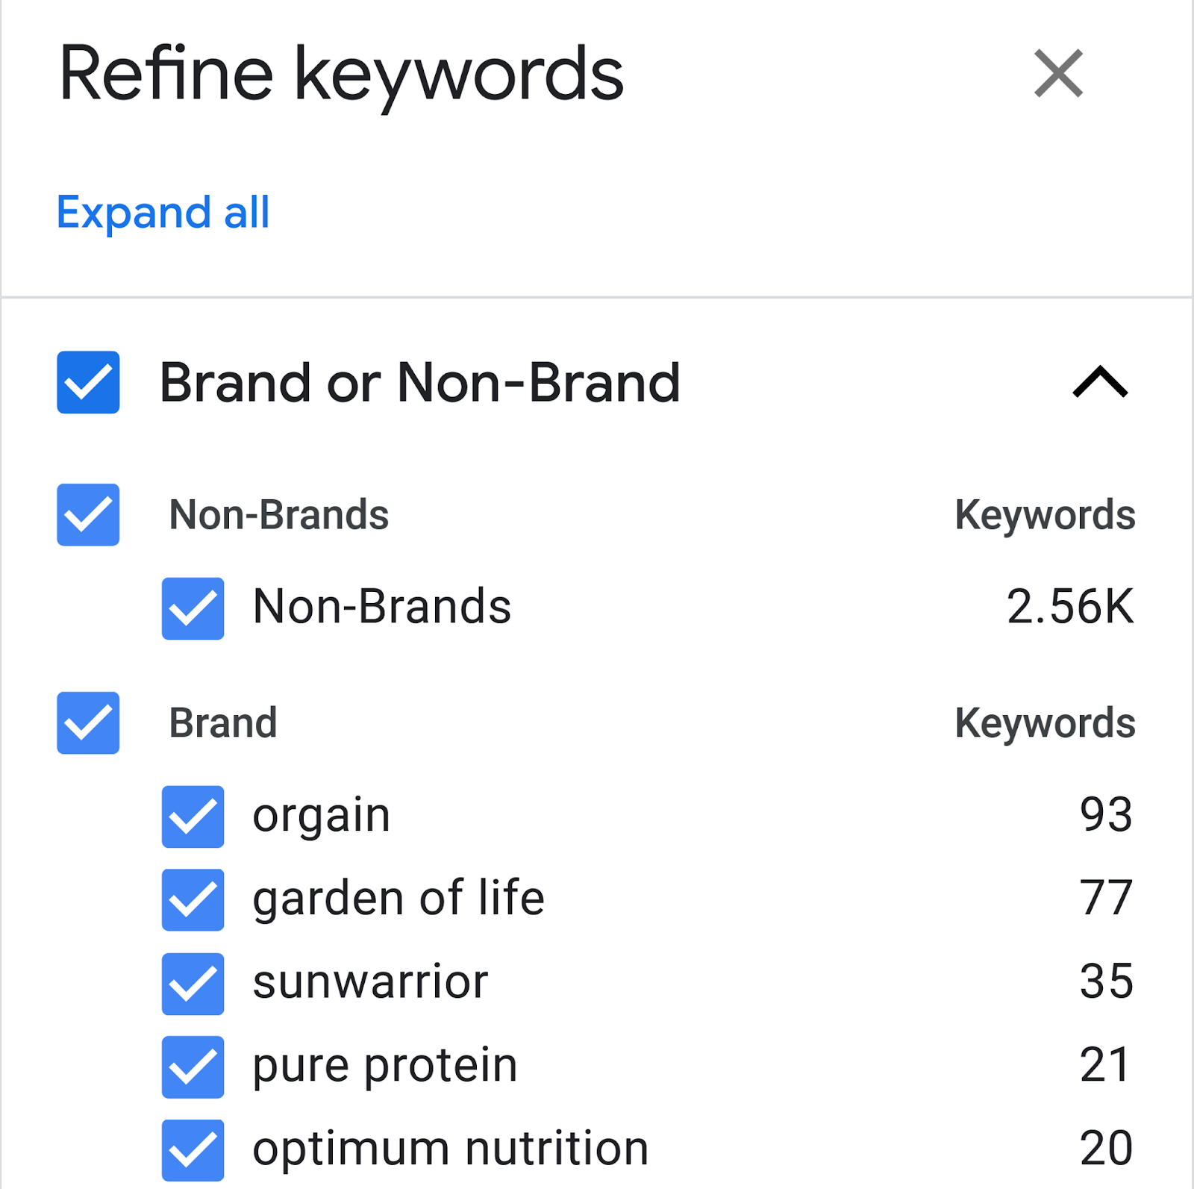Click the Keywords header beside Non-Brands

pos(1045,514)
